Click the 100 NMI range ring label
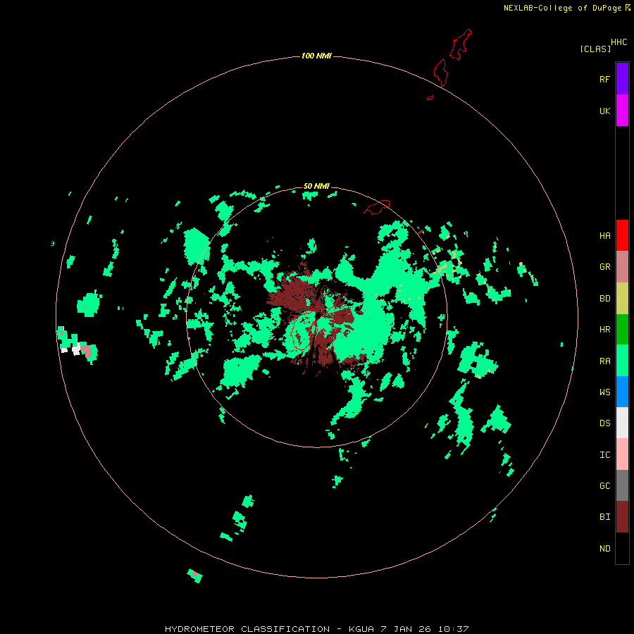Viewport: 634px width, 634px height. 316,56
